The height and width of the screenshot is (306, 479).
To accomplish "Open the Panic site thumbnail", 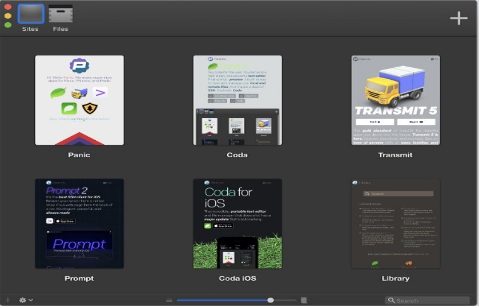I will 79,100.
